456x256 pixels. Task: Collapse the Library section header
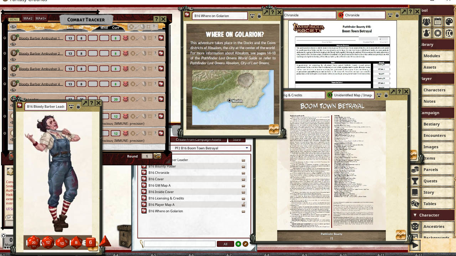click(432, 44)
